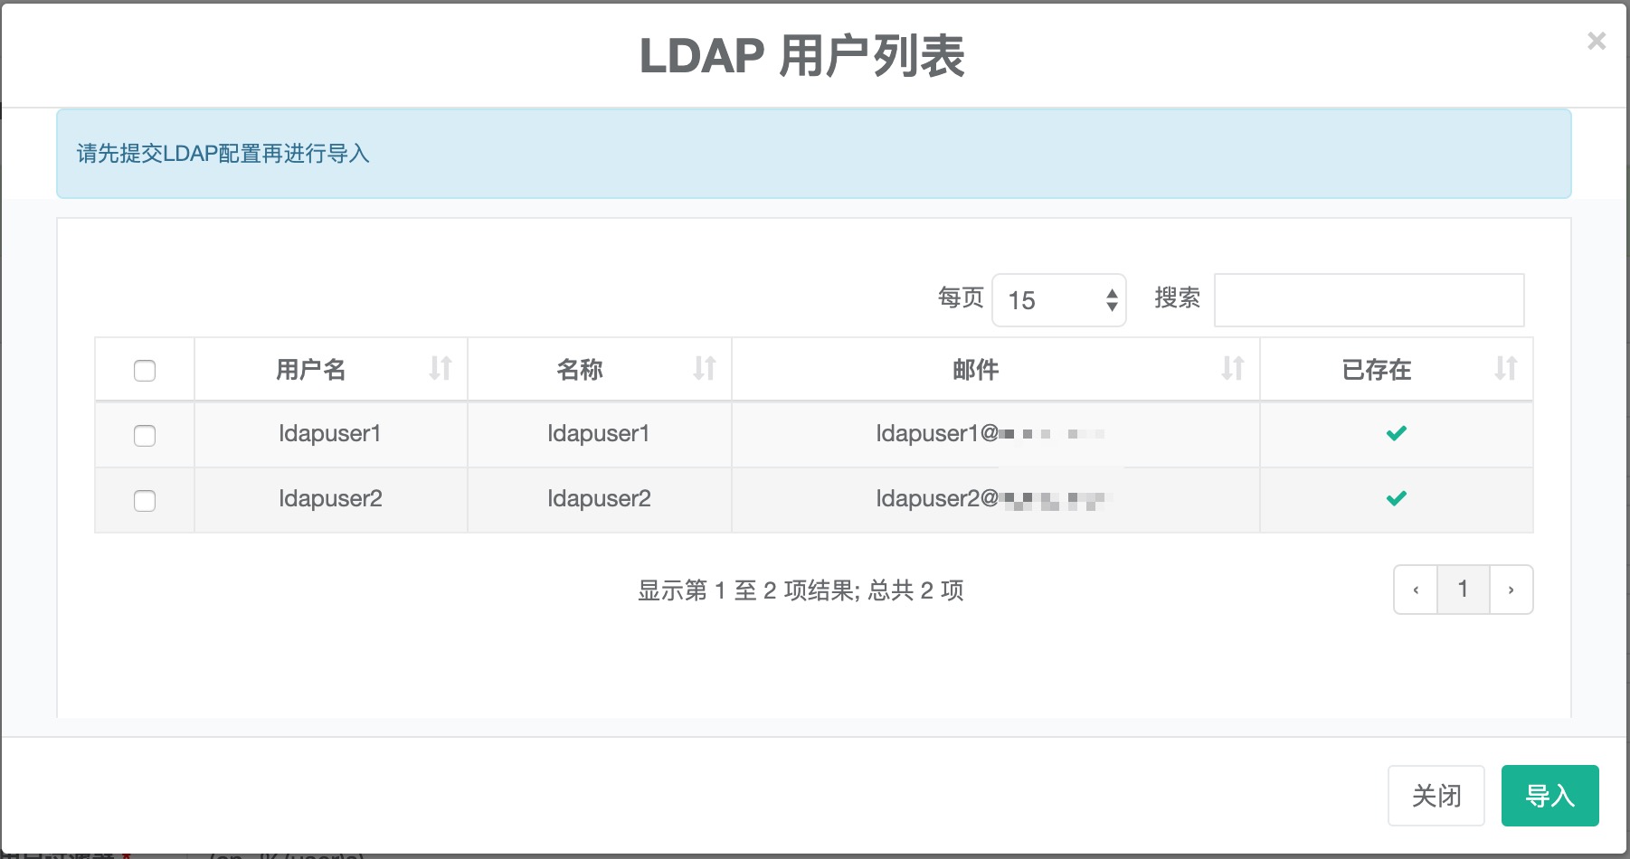The height and width of the screenshot is (859, 1630).
Task: Sort the 用户名 column using its sort icon
Action: [440, 369]
